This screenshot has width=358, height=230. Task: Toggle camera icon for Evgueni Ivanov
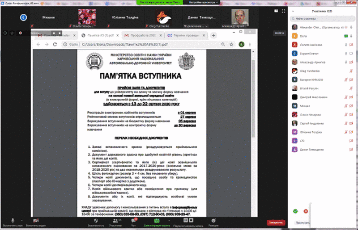pyautogui.click(x=351, y=54)
